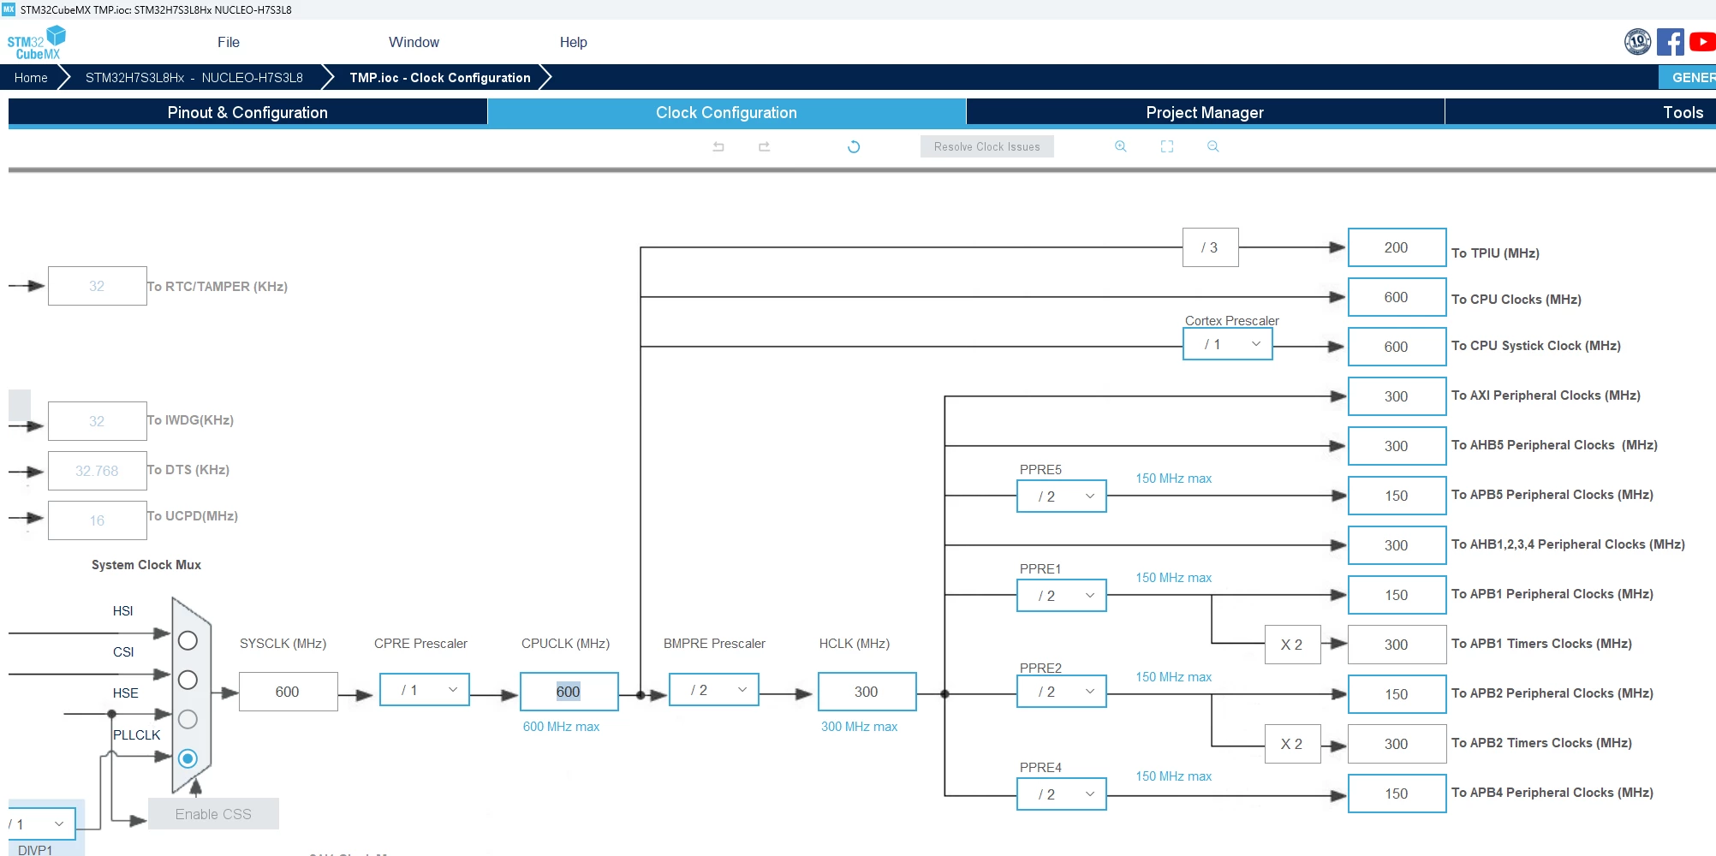Click the /3 TPIU divider box
The width and height of the screenshot is (1716, 856).
pyautogui.click(x=1210, y=247)
